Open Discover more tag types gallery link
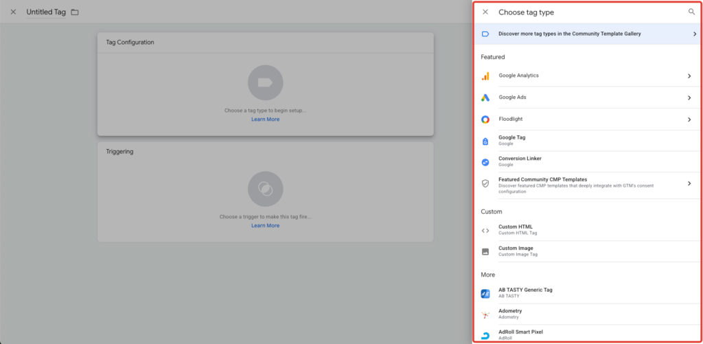Screen dimensions: 703x344 (x=587, y=34)
